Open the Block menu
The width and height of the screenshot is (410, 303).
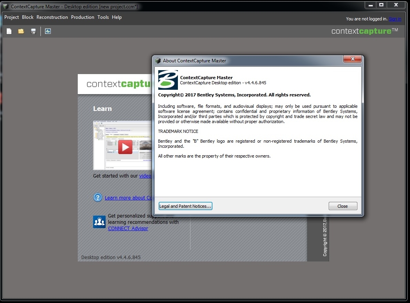[28, 17]
